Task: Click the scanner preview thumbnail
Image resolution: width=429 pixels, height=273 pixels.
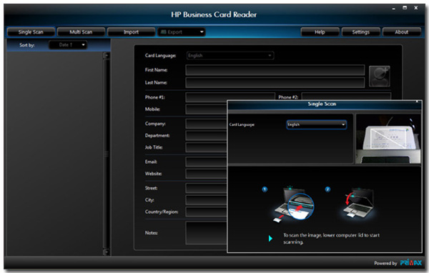Action: [x=388, y=139]
